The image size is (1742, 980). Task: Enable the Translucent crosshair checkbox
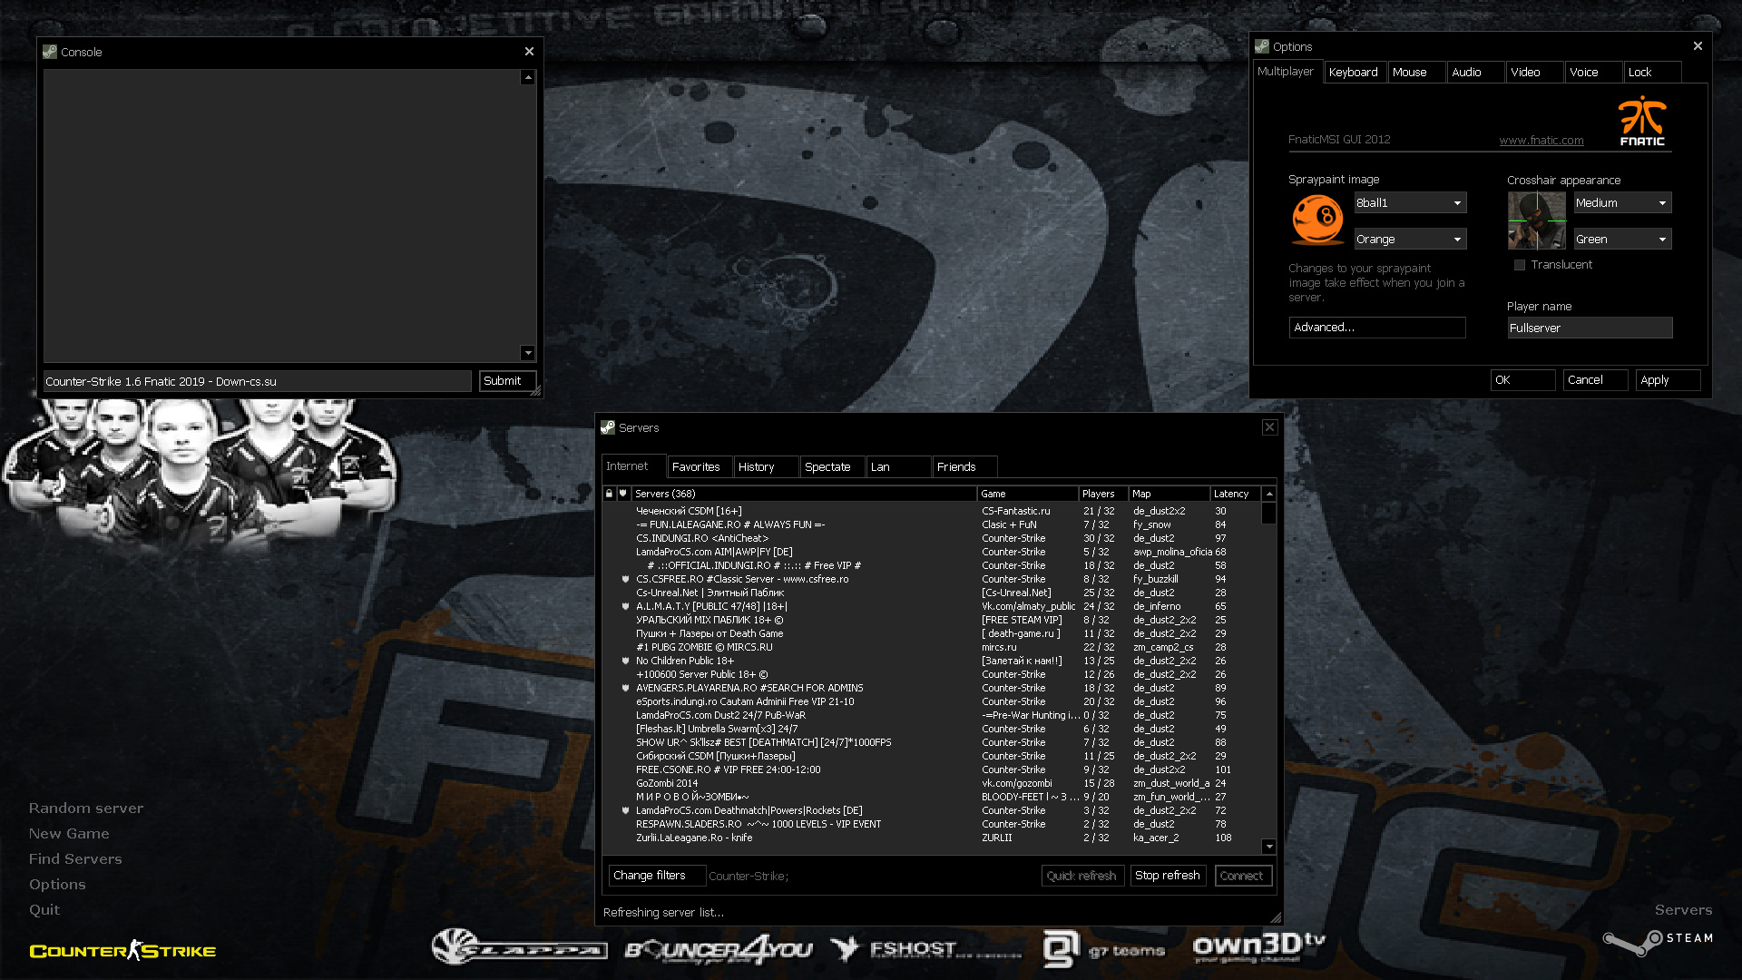point(1520,265)
